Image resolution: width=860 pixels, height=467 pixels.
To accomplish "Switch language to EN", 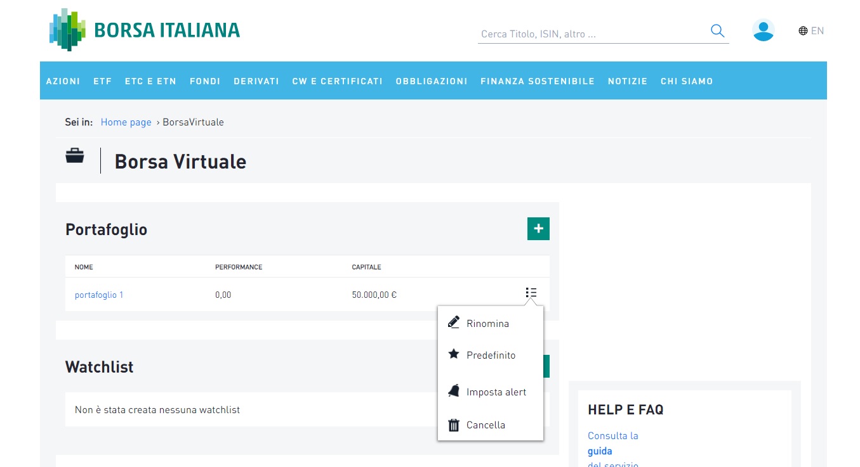I will [811, 30].
